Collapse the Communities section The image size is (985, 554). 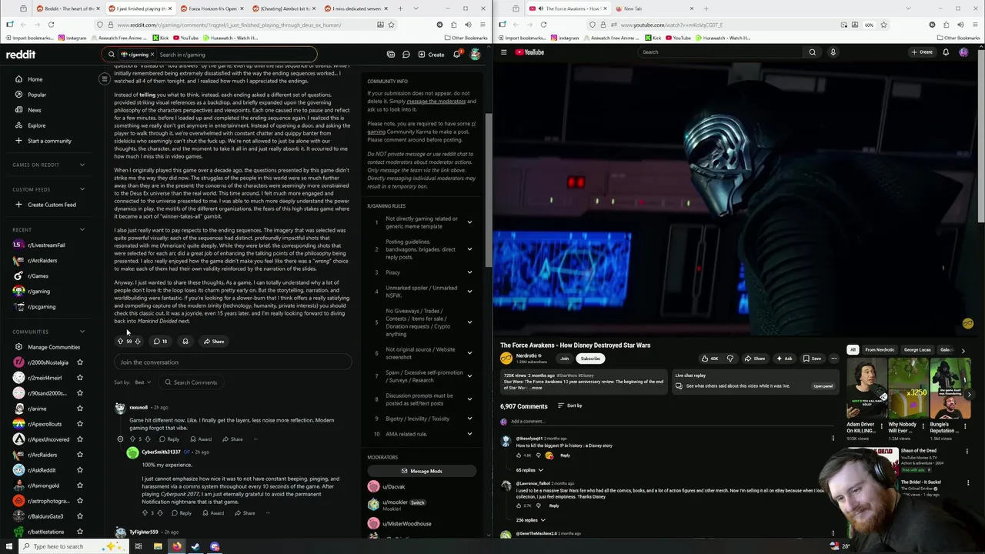(x=82, y=332)
